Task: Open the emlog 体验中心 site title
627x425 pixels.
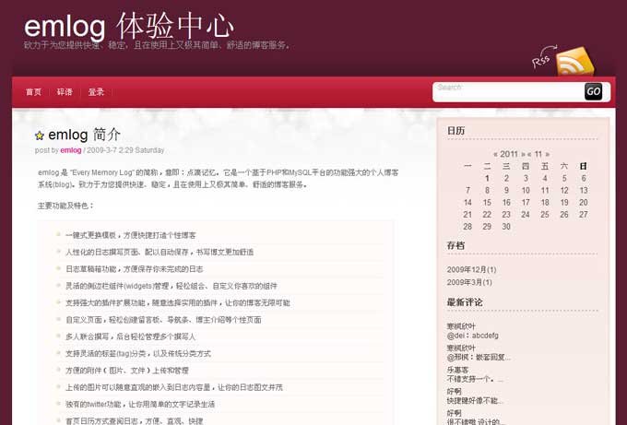Action: 129,26
